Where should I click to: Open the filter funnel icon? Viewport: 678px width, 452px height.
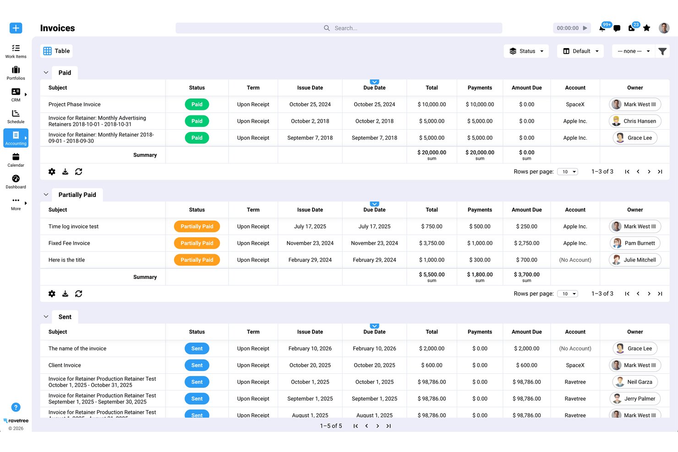pyautogui.click(x=662, y=51)
